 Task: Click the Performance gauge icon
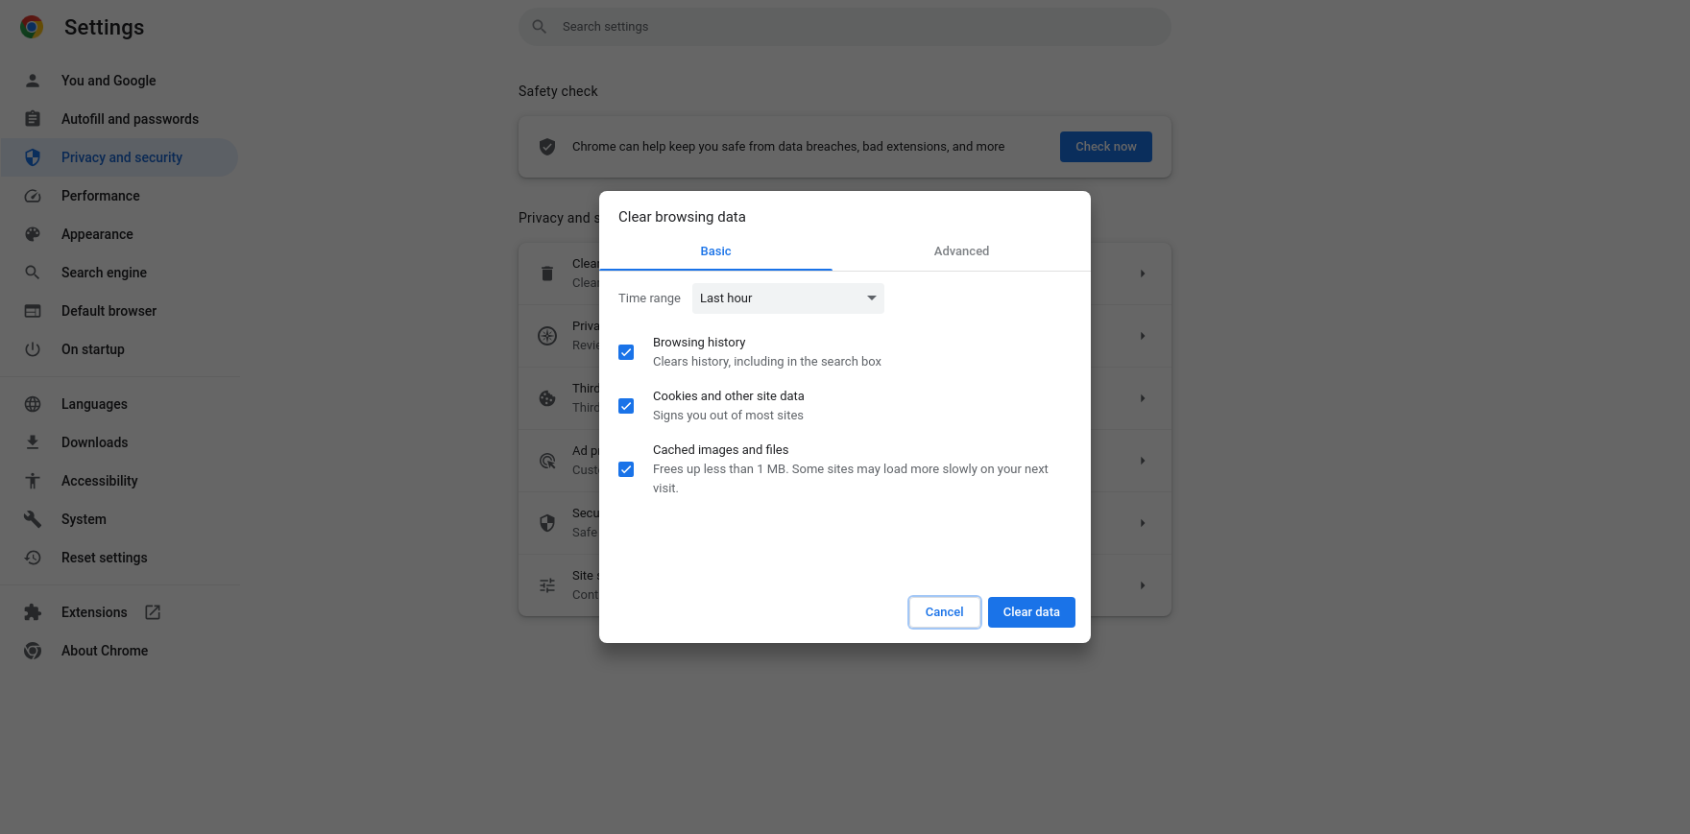tap(33, 196)
